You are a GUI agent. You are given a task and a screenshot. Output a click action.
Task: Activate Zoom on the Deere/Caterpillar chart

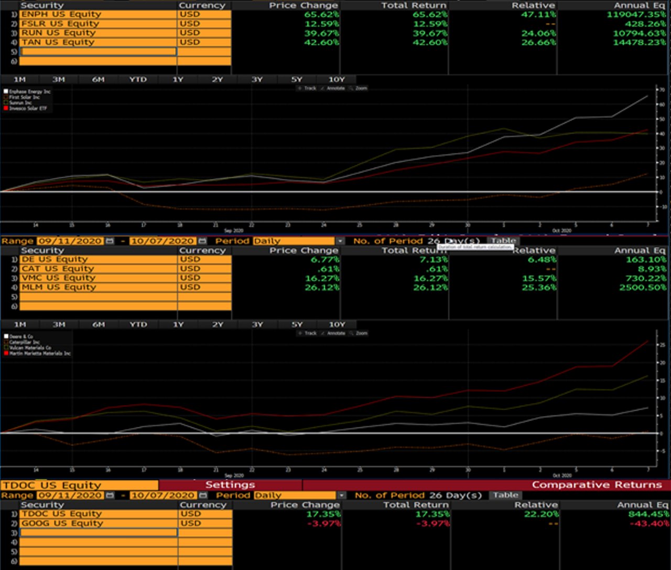coord(359,333)
